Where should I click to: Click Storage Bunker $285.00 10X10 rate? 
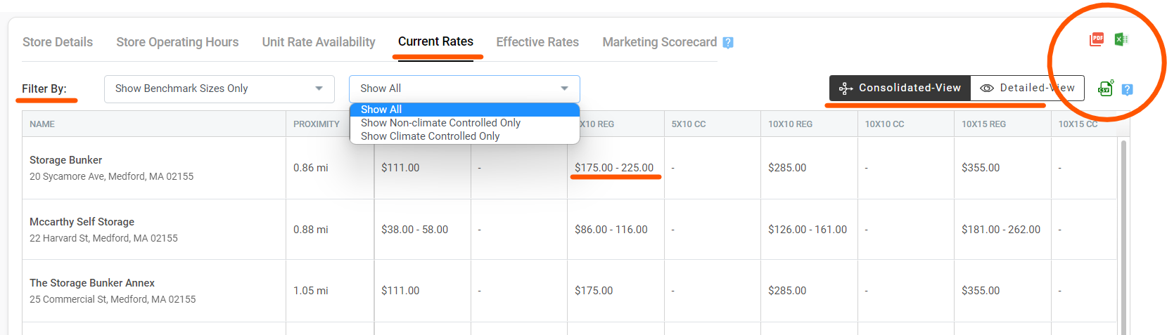pyautogui.click(x=787, y=168)
